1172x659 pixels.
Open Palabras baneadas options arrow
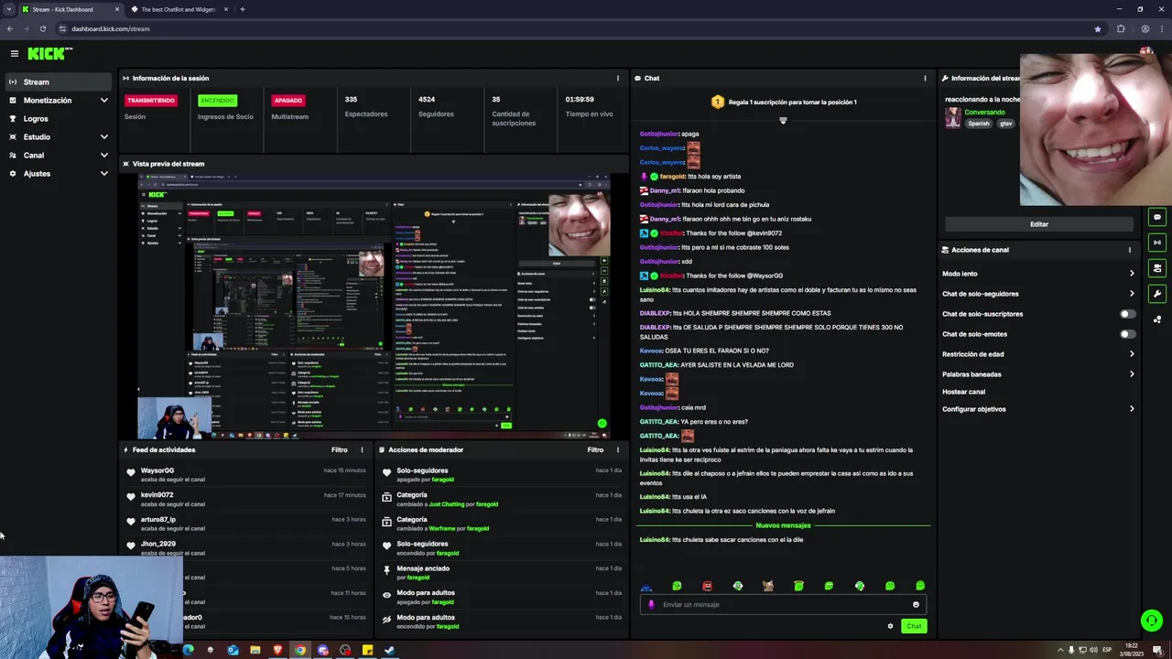tap(1132, 374)
